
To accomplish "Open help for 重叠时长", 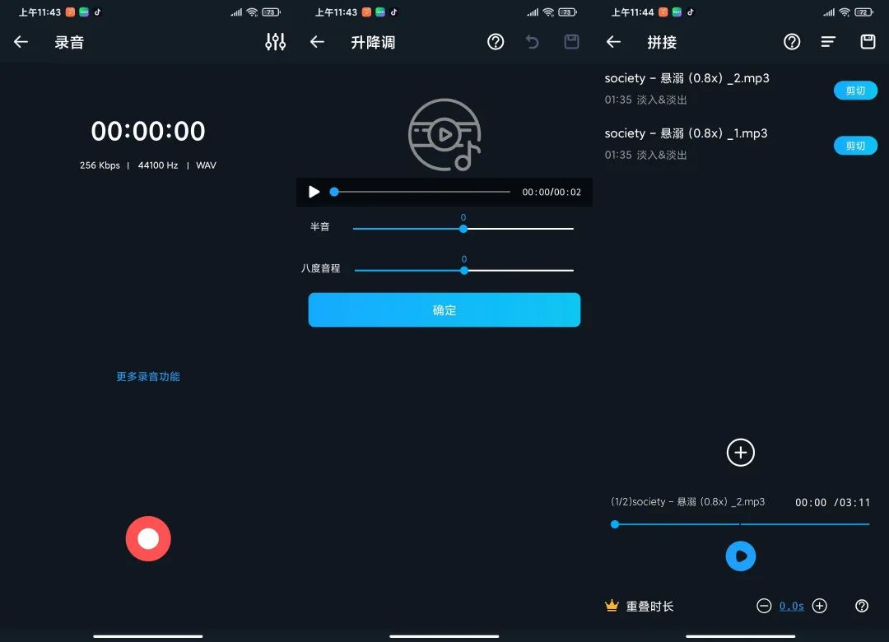I will coord(862,607).
